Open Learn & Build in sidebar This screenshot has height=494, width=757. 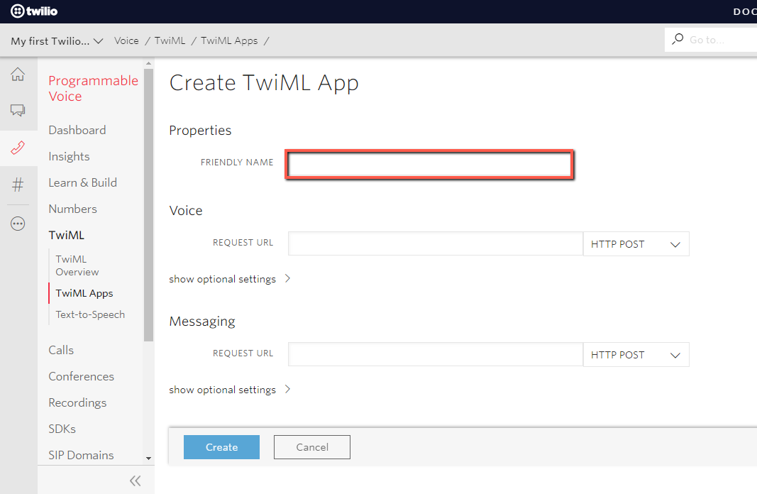(82, 182)
